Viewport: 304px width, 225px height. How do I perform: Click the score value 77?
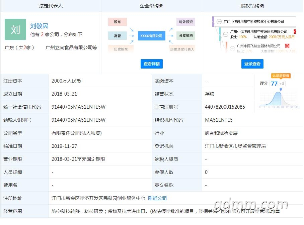[x=274, y=84]
